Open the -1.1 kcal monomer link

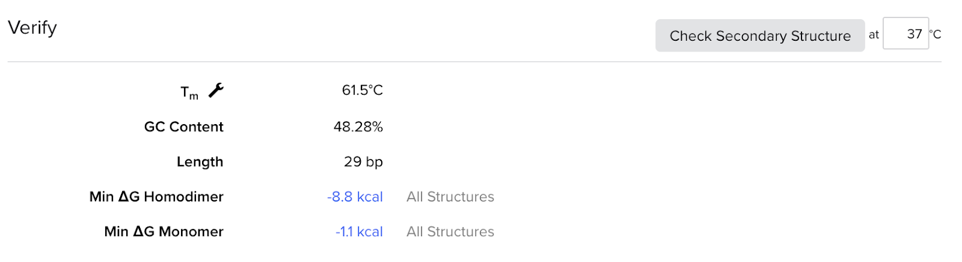pyautogui.click(x=359, y=232)
